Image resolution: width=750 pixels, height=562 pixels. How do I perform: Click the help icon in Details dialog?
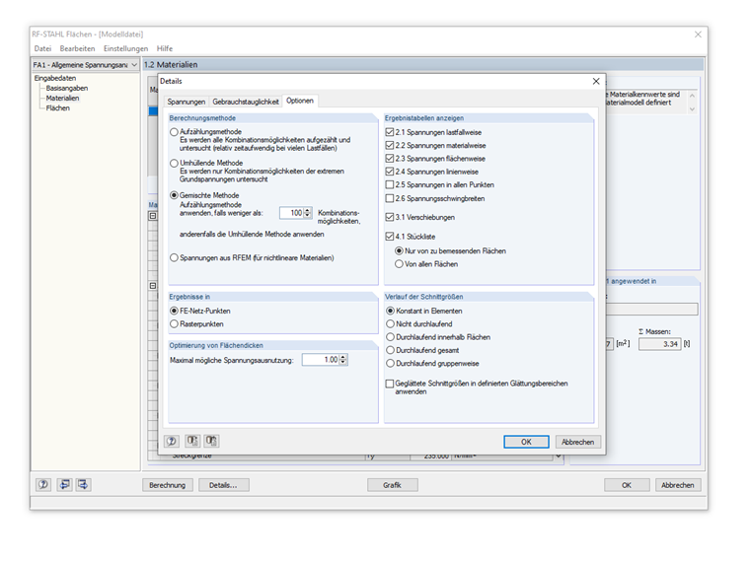pos(172,441)
